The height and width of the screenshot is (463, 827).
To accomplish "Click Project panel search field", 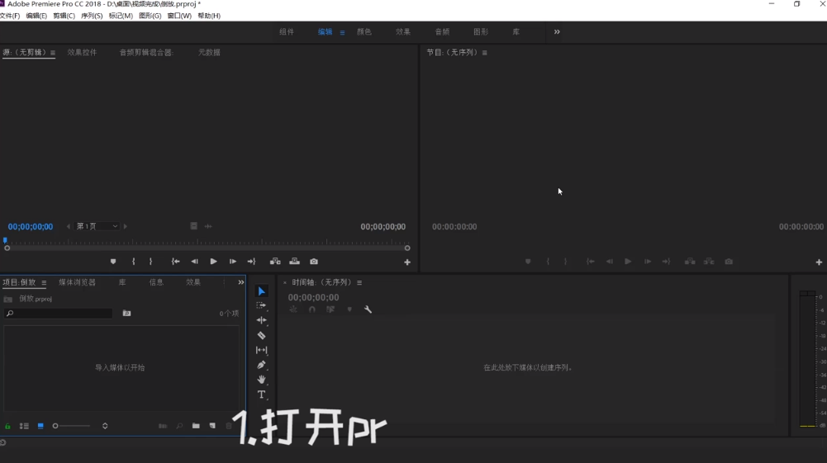I will tap(59, 314).
